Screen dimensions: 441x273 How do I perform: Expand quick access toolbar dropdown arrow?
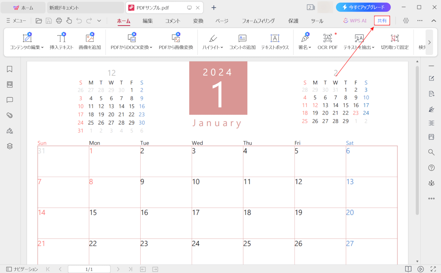pyautogui.click(x=99, y=21)
